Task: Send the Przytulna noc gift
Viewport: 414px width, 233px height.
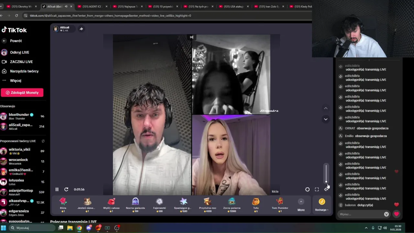Action: 208,205
